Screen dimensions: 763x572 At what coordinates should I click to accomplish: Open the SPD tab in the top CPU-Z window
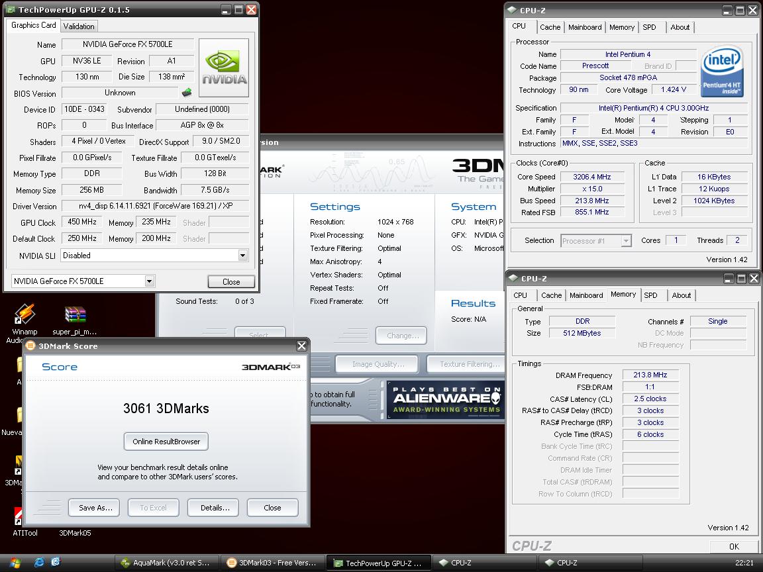tap(650, 27)
